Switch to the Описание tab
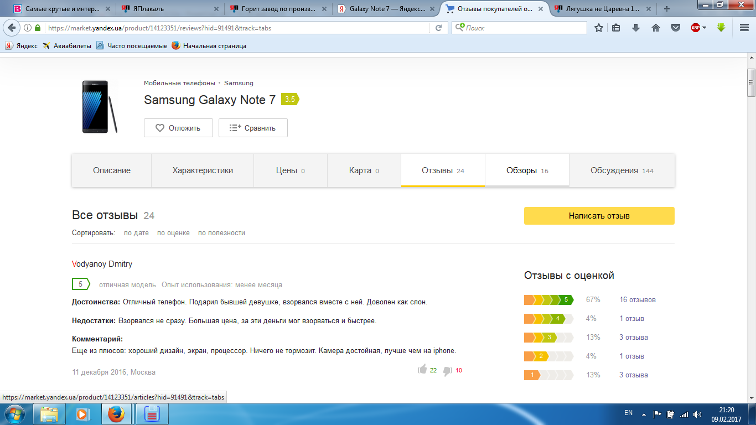This screenshot has width=756, height=425. point(112,170)
